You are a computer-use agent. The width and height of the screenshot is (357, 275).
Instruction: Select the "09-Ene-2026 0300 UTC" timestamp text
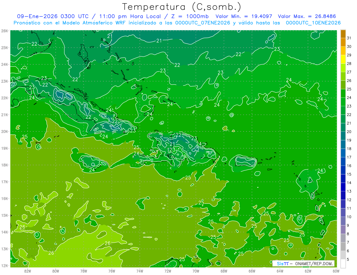point(53,17)
